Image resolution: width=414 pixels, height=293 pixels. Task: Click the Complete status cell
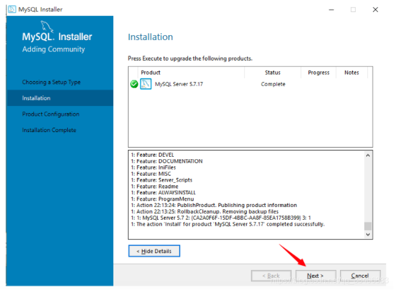pos(273,84)
